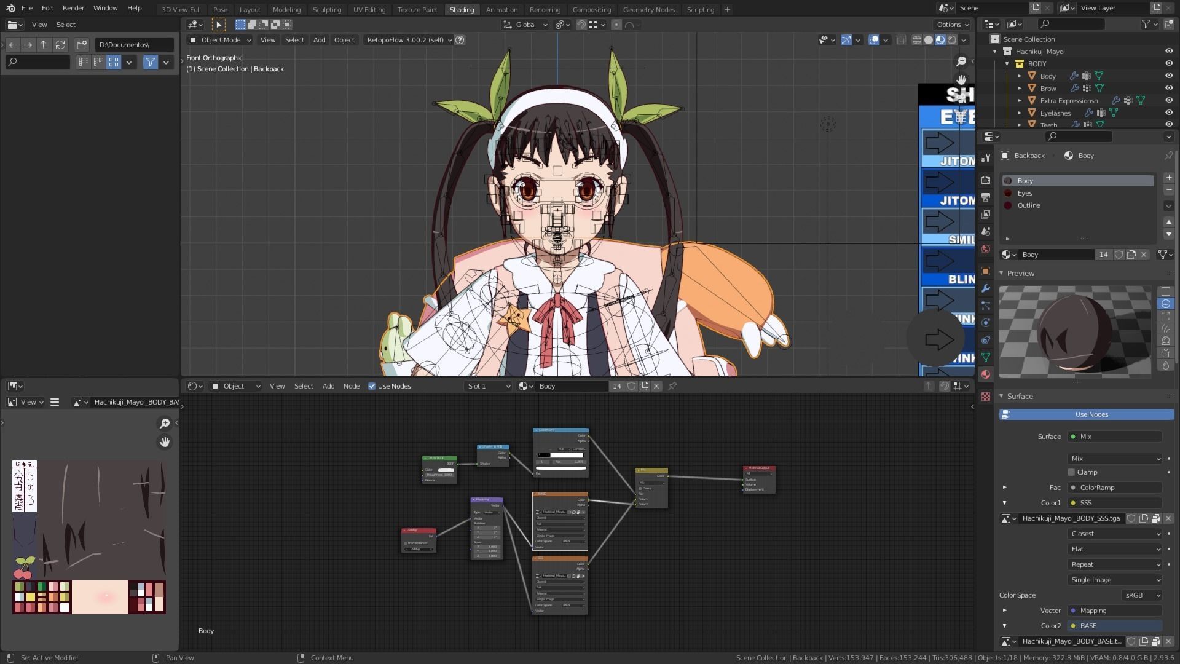Open the Render menu
The image size is (1180, 664).
(x=73, y=8)
